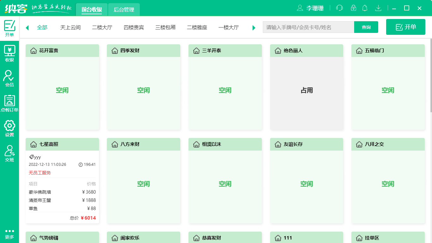
Task: Click the 交班 shift handover icon
Action: coord(9,153)
